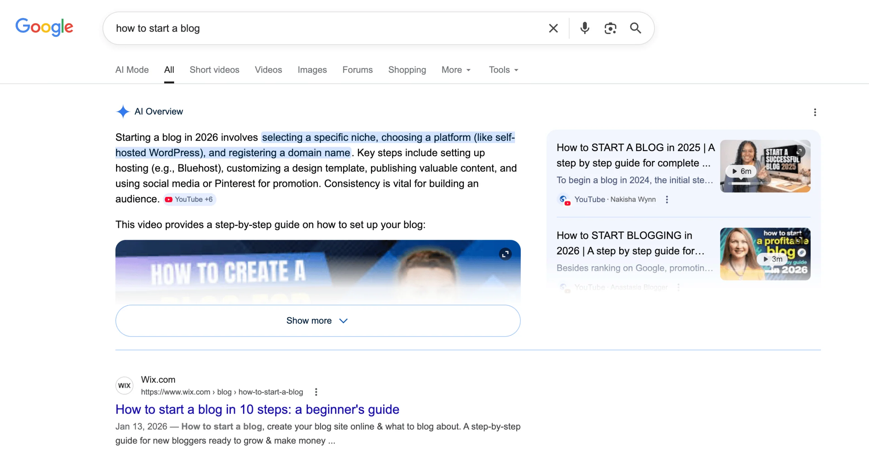
Task: Open the three-dot menu on the Wix result
Action: tap(316, 392)
